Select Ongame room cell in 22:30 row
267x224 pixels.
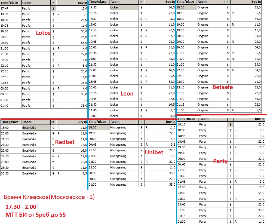pyautogui.click(x=211, y=82)
